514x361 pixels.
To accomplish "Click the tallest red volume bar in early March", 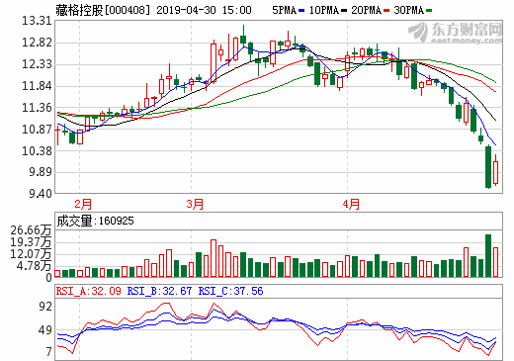I will [x=214, y=258].
